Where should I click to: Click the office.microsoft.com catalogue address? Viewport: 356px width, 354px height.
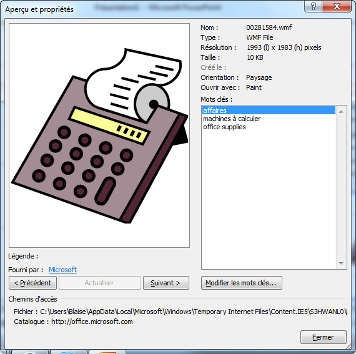pyautogui.click(x=92, y=322)
